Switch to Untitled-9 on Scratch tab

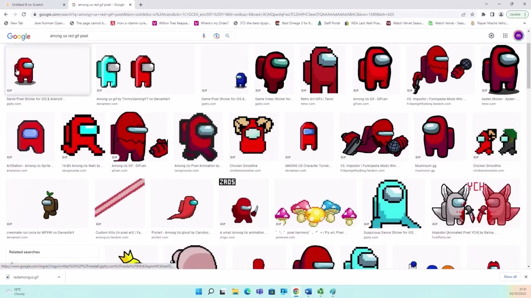pyautogui.click(x=35, y=5)
